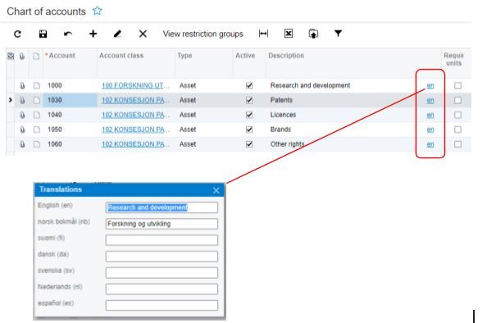
Task: Mark Chart of accounts as favorite star
Action: tap(98, 11)
